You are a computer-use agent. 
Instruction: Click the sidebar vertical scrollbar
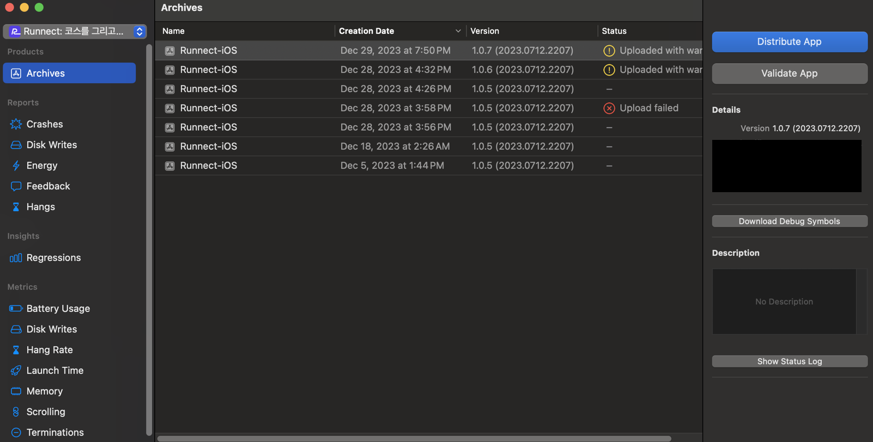149,240
